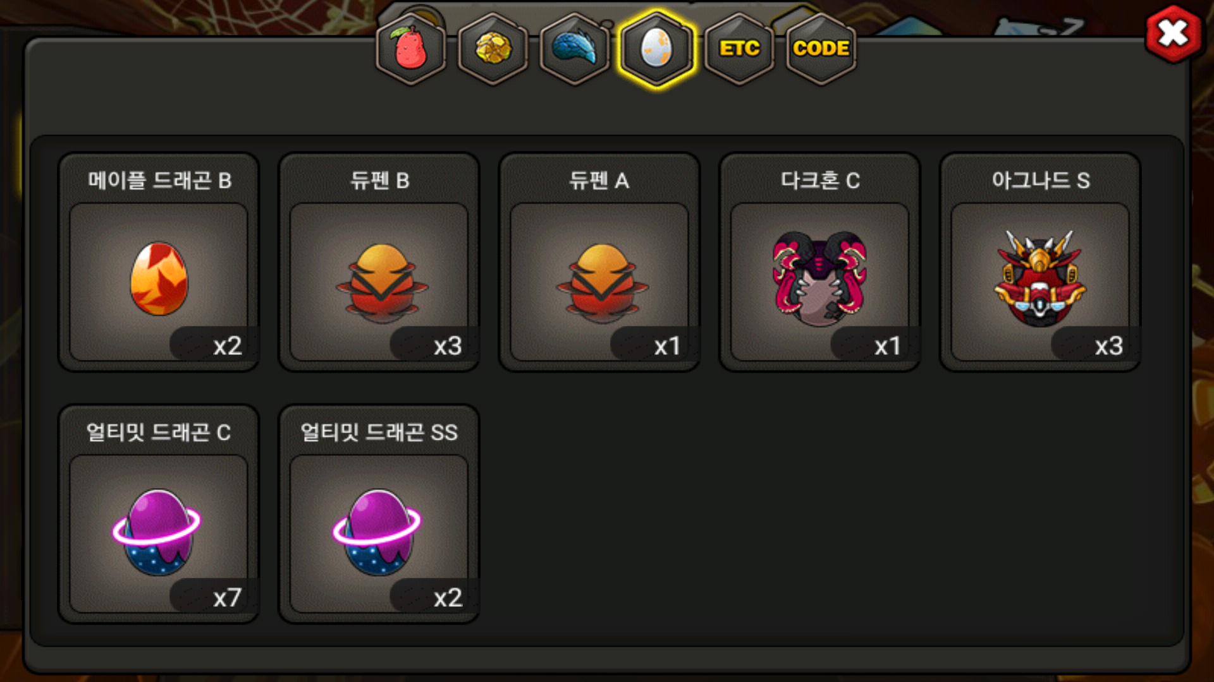This screenshot has width=1214, height=682.
Task: Select the 듀펜 A egg icon
Action: tap(602, 284)
